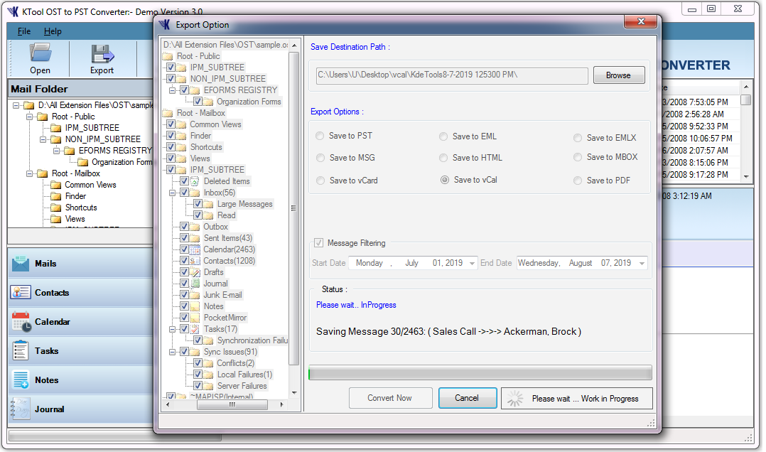Open the Contacts section icon
The image size is (766, 452).
point(21,293)
